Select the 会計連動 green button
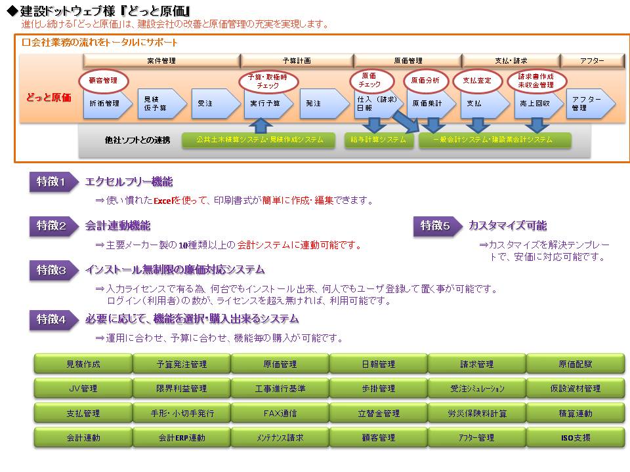The image size is (630, 472). pos(83,437)
